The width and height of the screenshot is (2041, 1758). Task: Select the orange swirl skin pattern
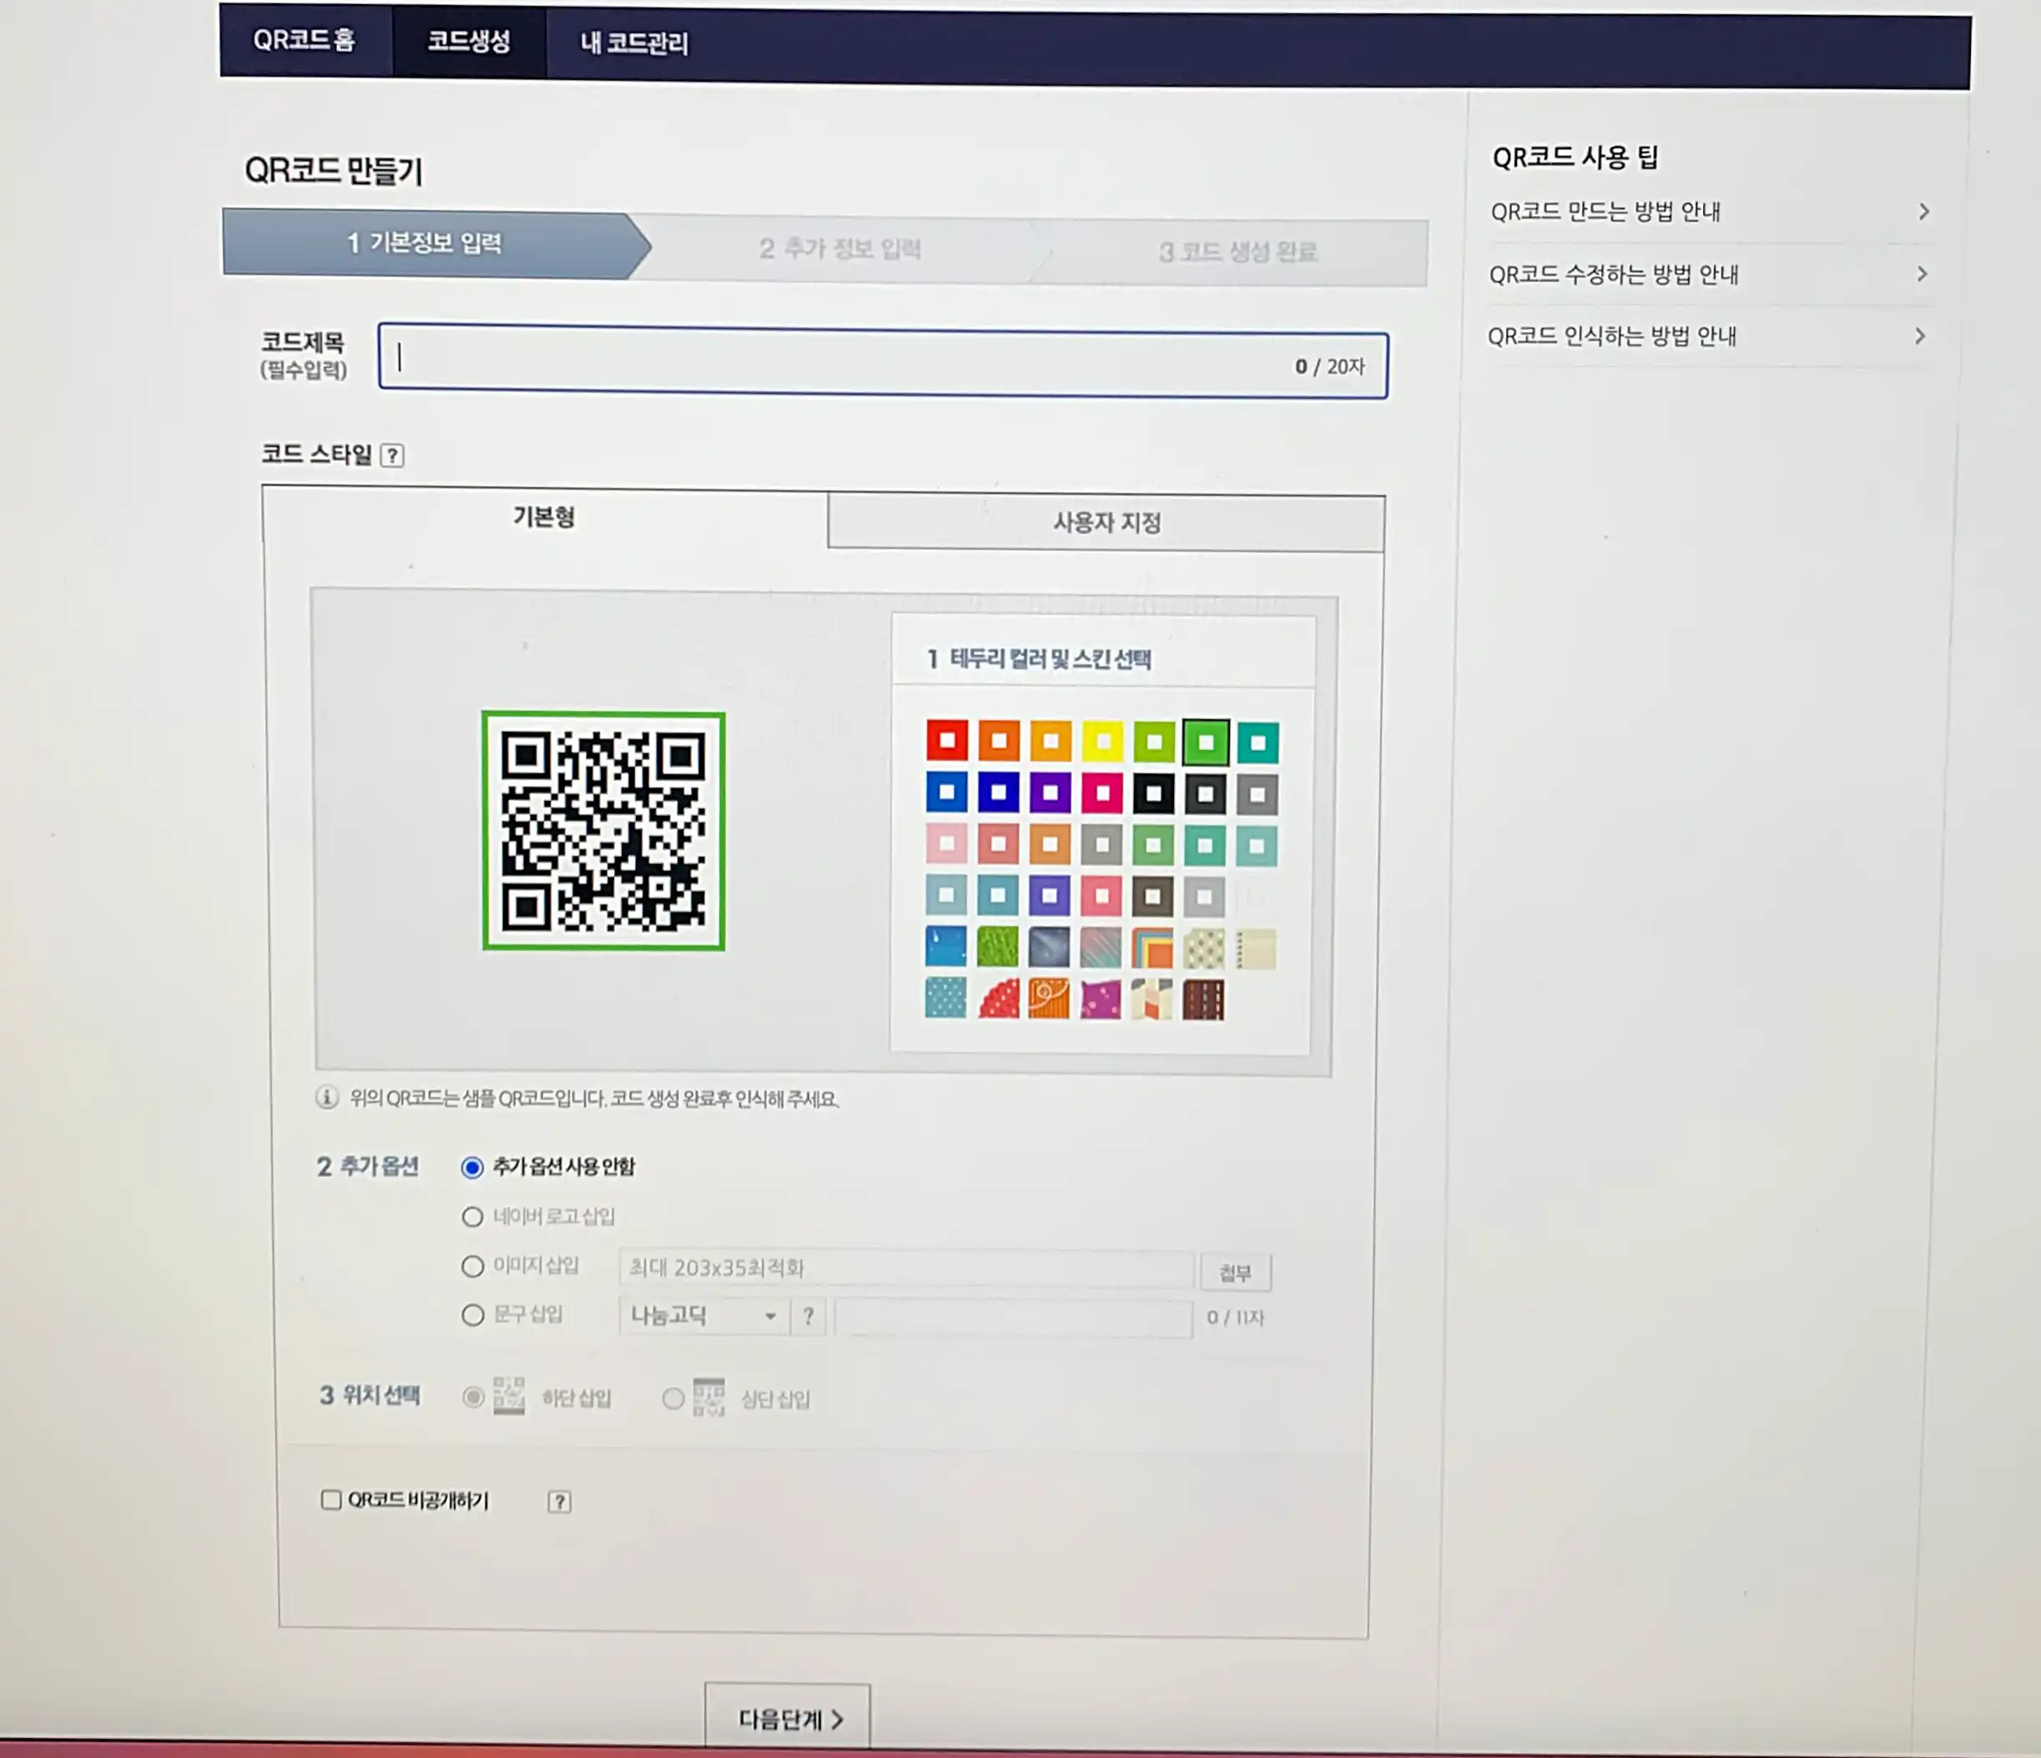pyautogui.click(x=1049, y=999)
